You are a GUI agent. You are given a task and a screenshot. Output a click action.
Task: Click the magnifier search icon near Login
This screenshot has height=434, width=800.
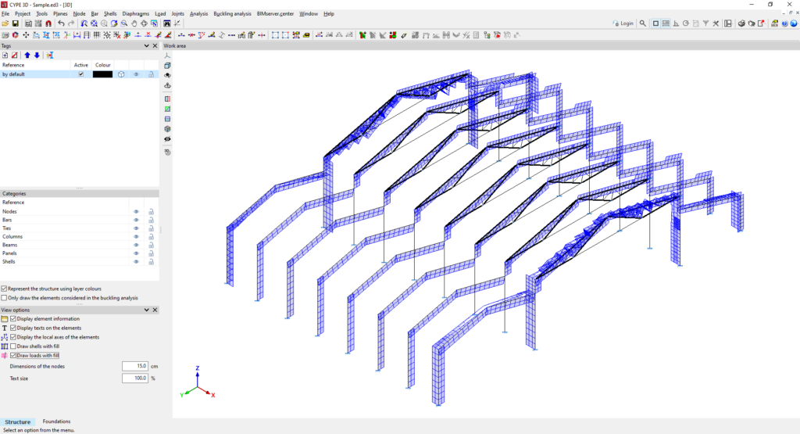(x=643, y=23)
